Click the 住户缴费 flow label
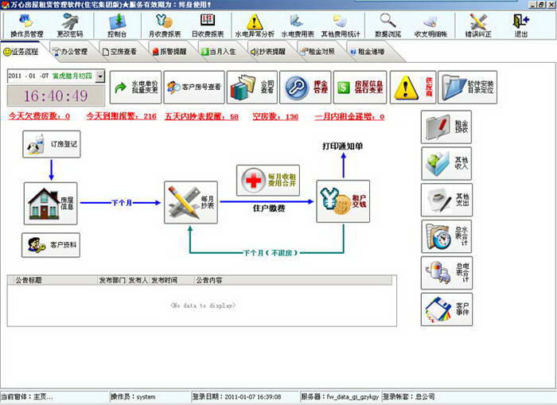 (x=269, y=208)
